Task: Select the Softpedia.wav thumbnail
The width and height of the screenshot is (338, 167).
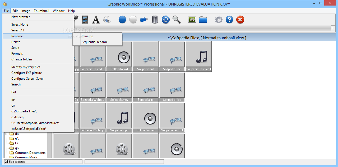Action: pos(146,118)
